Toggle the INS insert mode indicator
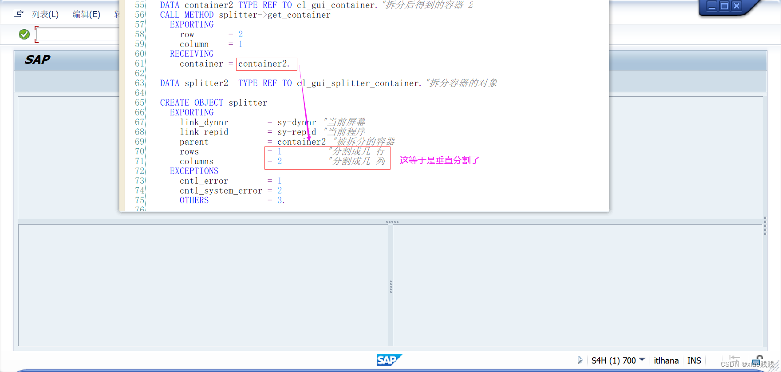The height and width of the screenshot is (372, 781). tap(694, 360)
